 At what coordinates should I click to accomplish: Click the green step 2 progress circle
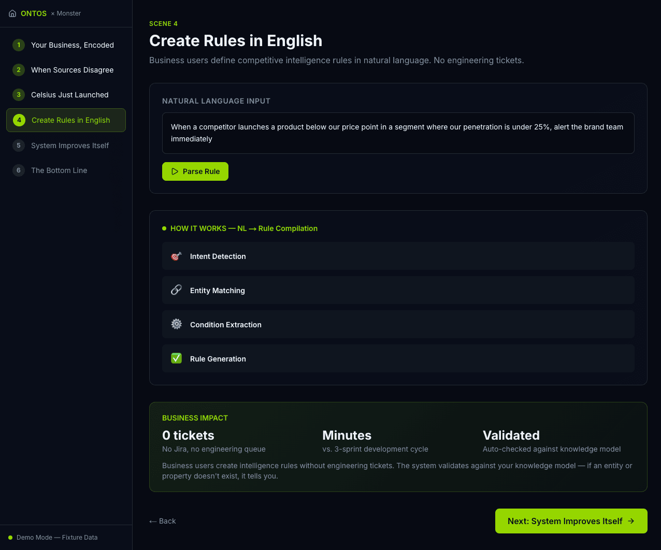(18, 70)
